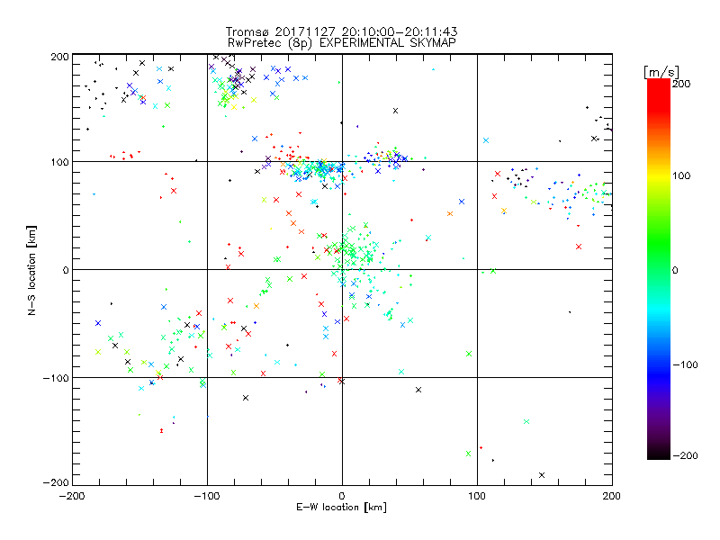Click the 'RwPretec (8p) EXPERIMENTAL SKYMAP' subtitle
720x540 pixels.
342,43
